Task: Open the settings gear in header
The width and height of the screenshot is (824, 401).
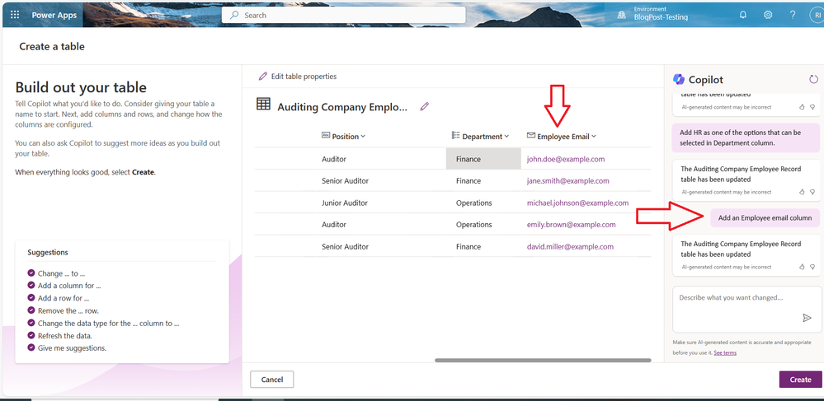Action: (768, 15)
